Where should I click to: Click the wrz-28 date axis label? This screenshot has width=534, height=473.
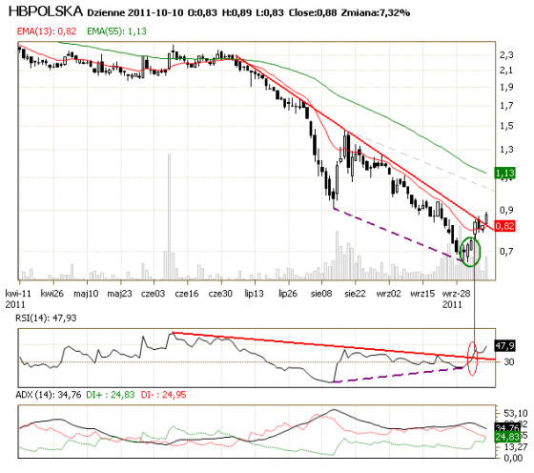pos(456,294)
